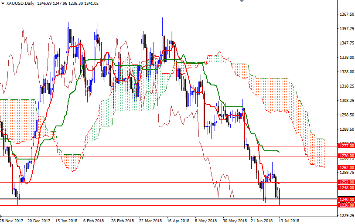Click the XAUUSD,Daily OHLC title text
This screenshot has height=224, width=355.
pos(52,3)
